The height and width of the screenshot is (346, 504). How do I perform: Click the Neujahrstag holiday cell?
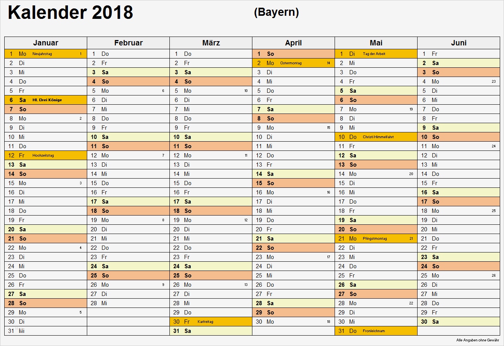(42, 54)
